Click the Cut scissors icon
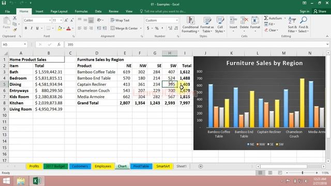The image size is (331, 186). click(x=14, y=19)
